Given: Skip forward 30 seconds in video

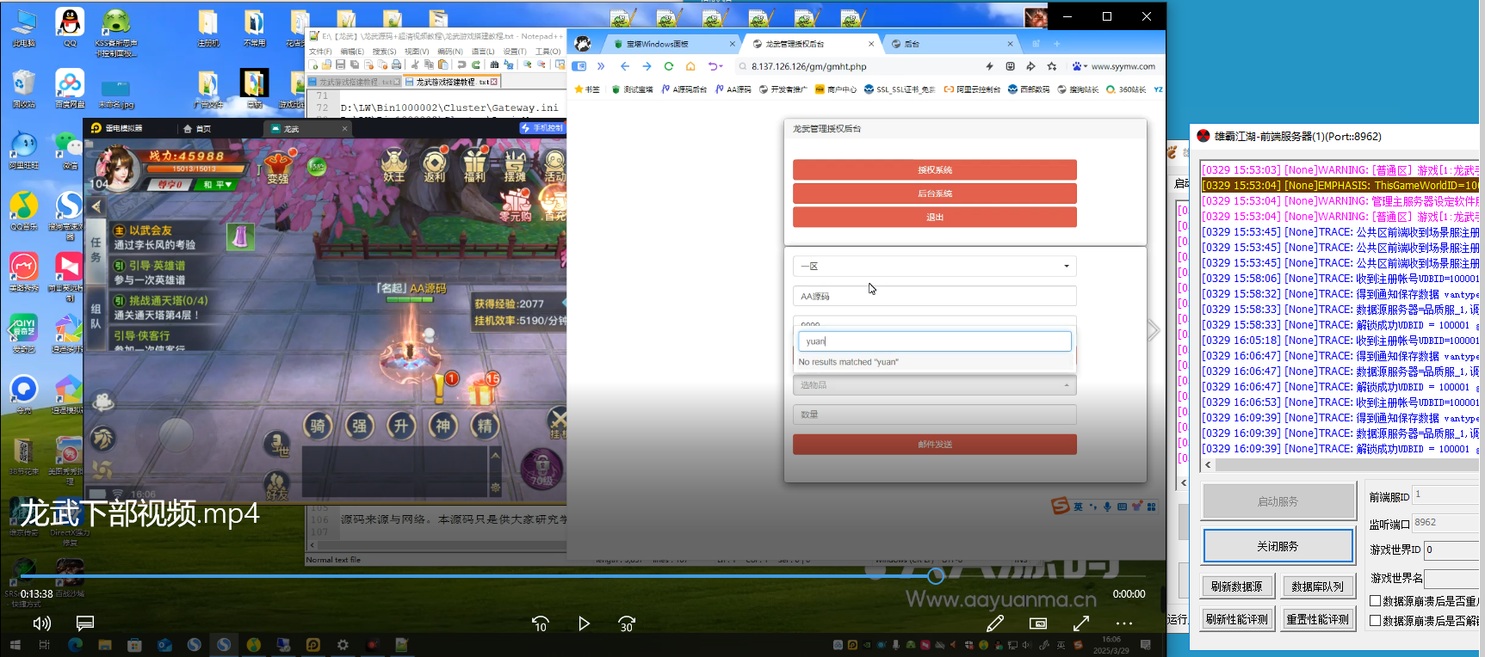Looking at the screenshot, I should point(627,623).
